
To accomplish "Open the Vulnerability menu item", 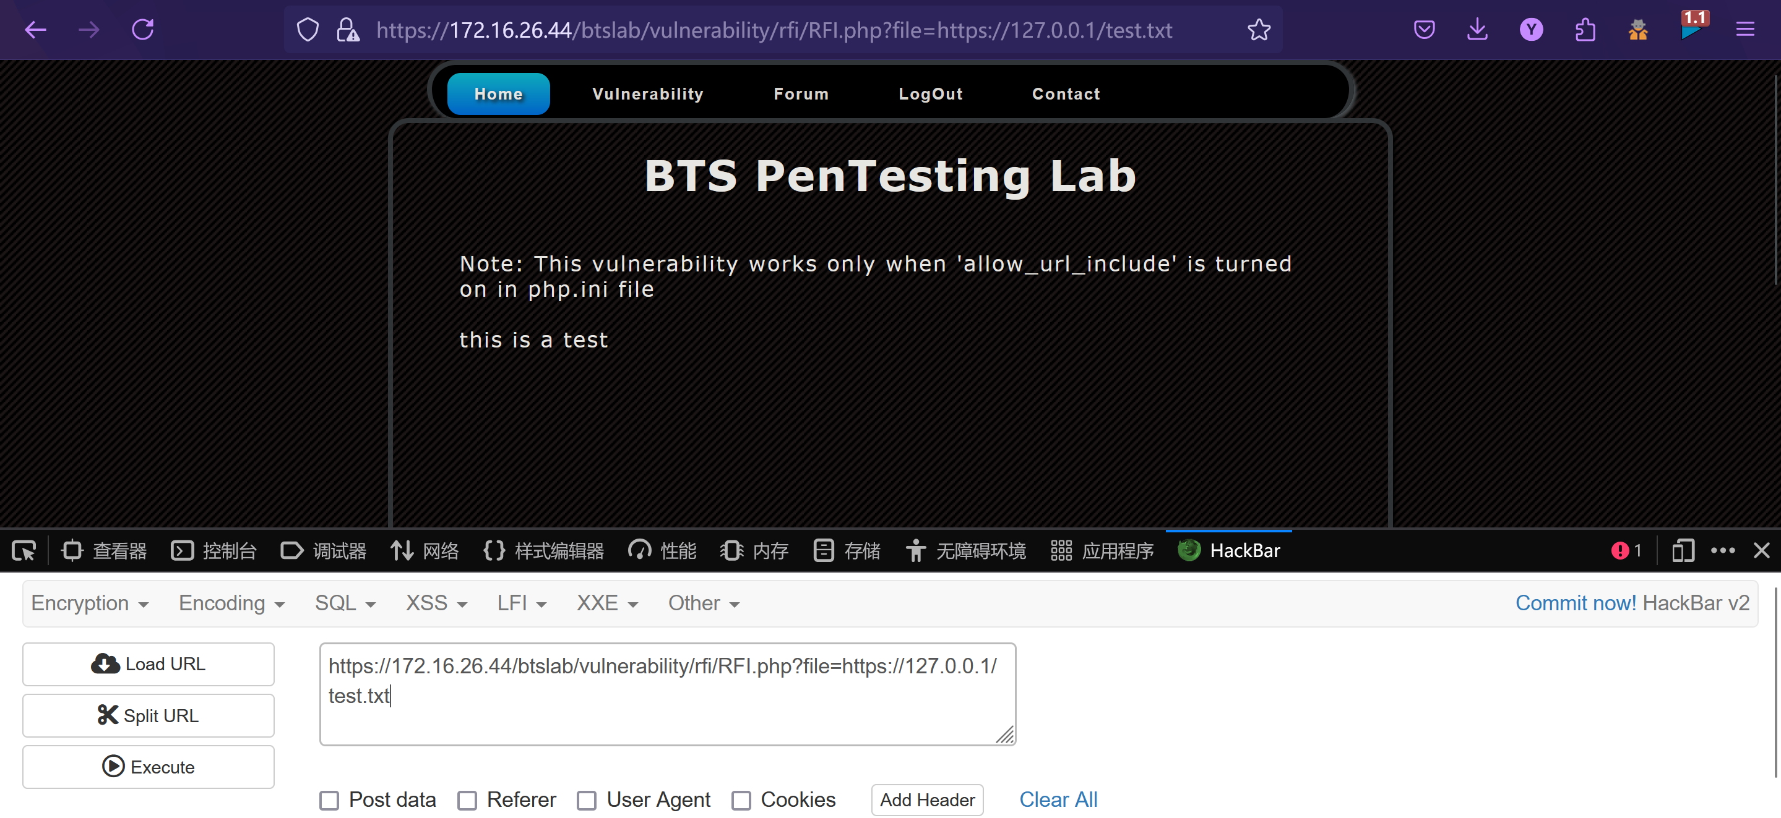I will pos(647,94).
